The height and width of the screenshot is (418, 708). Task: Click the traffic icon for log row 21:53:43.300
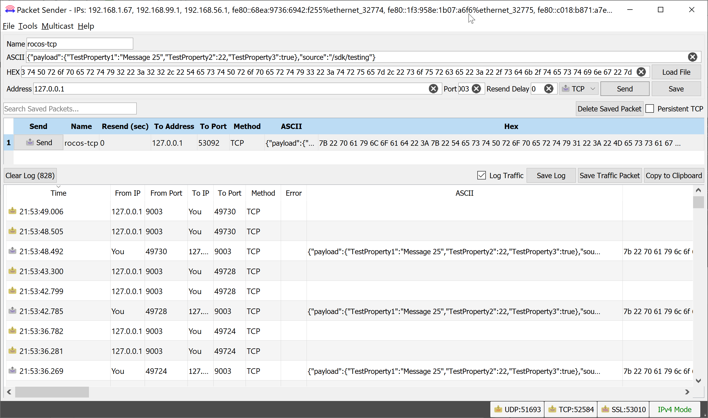click(13, 271)
